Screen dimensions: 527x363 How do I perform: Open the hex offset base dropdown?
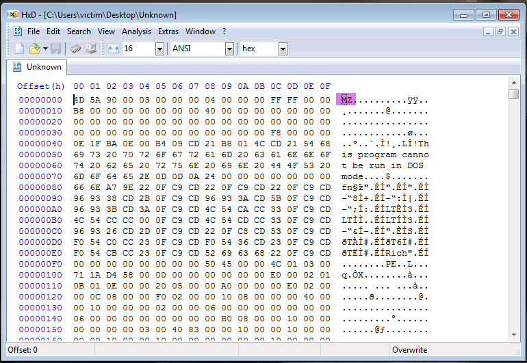(283, 49)
